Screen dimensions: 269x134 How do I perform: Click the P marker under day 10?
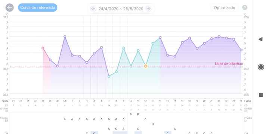pos(131,114)
